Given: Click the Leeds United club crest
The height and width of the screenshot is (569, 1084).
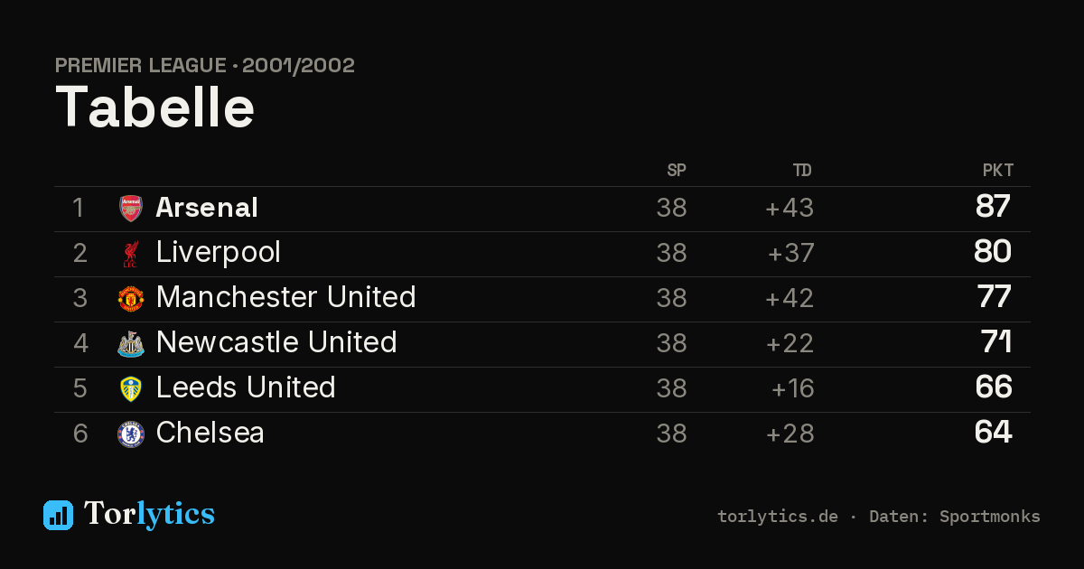Looking at the screenshot, I should pyautogui.click(x=131, y=389).
